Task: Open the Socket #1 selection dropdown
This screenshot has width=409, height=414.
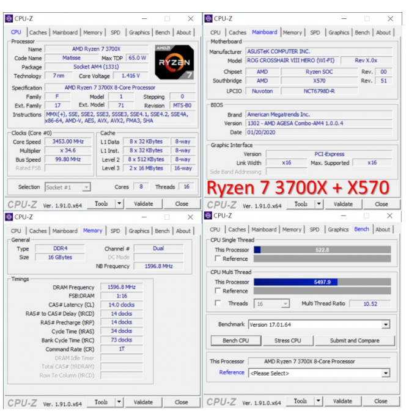Action: (x=68, y=187)
